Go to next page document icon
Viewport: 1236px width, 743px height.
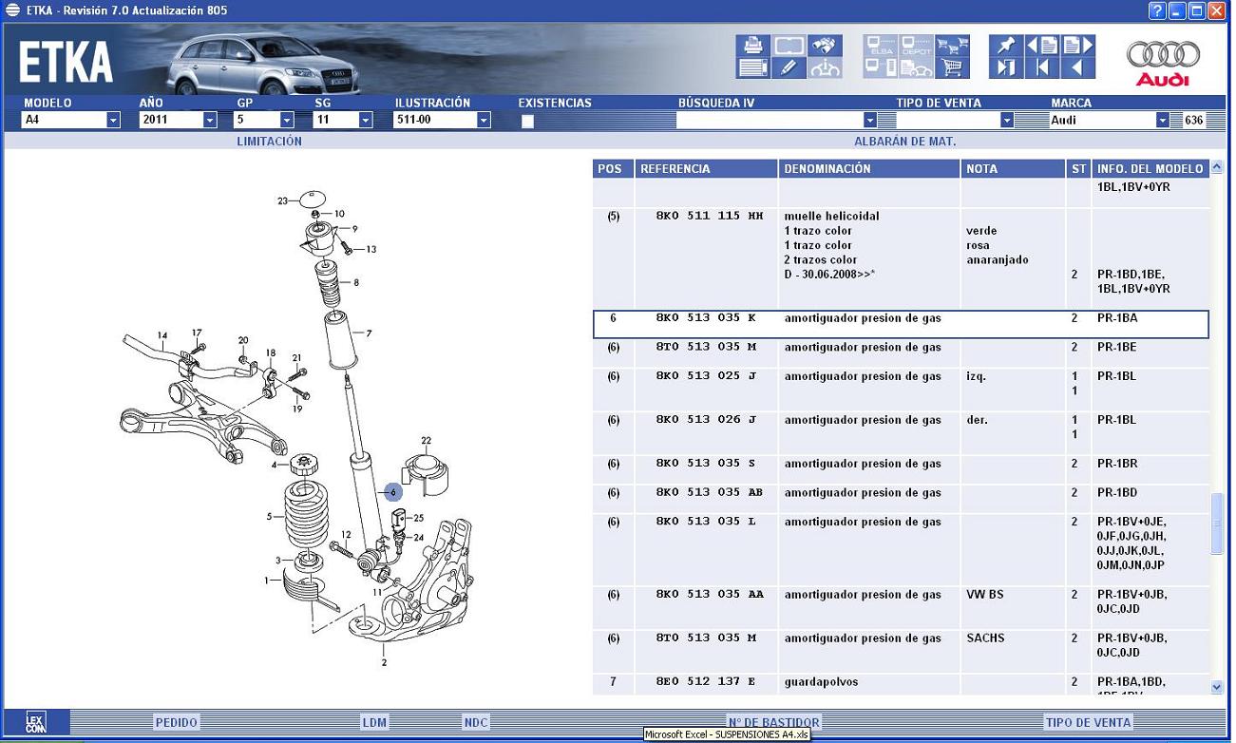point(1078,46)
